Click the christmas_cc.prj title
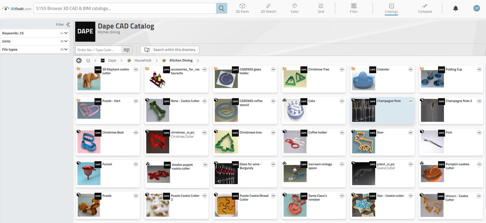The image size is (486, 223). (x=183, y=133)
